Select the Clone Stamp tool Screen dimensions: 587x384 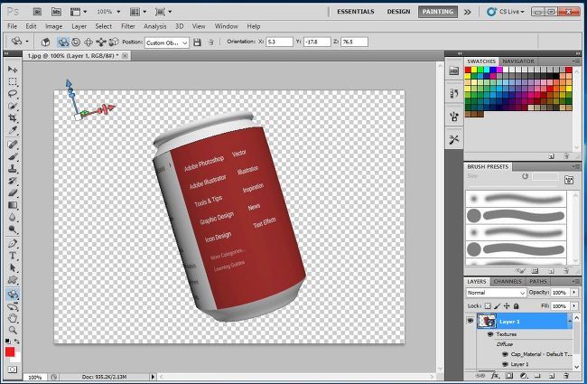coord(13,169)
